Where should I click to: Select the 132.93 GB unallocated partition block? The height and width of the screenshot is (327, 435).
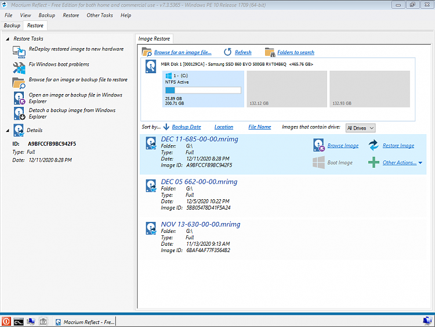pyautogui.click(x=370, y=89)
